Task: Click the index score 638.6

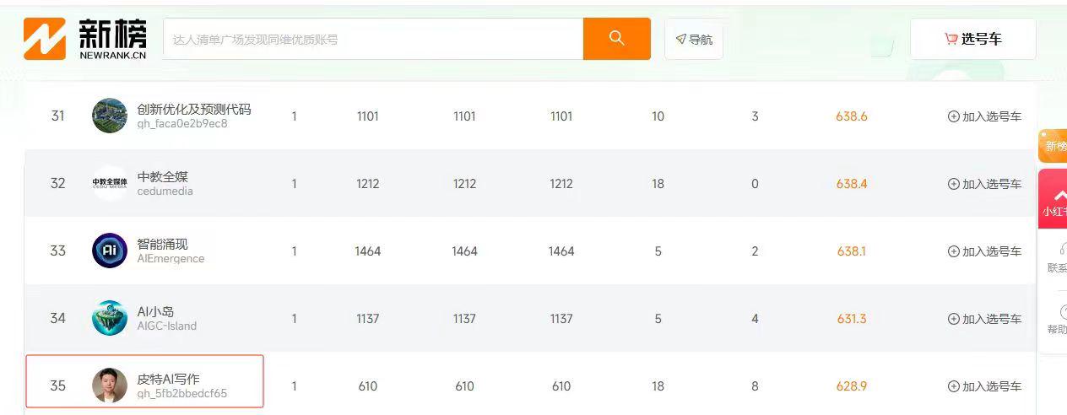Action: click(852, 116)
